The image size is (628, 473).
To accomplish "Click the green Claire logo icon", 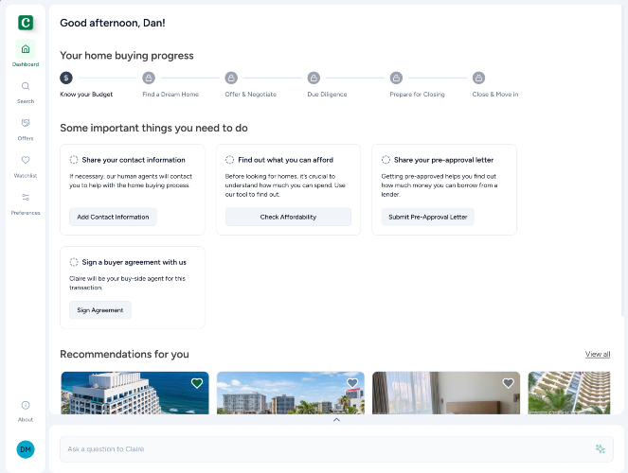I will (26, 22).
